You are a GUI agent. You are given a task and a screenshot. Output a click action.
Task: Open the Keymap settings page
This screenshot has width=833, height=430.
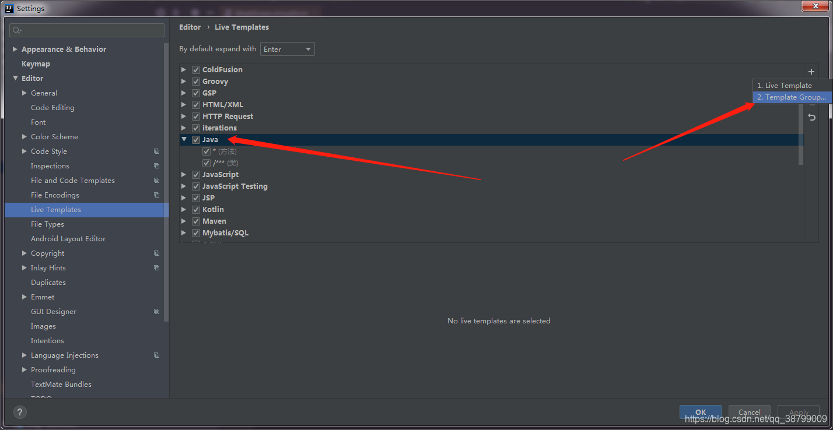[x=36, y=64]
